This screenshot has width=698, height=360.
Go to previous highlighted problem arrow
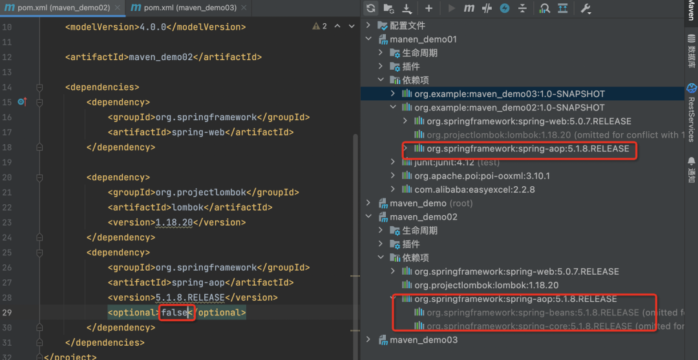[337, 26]
